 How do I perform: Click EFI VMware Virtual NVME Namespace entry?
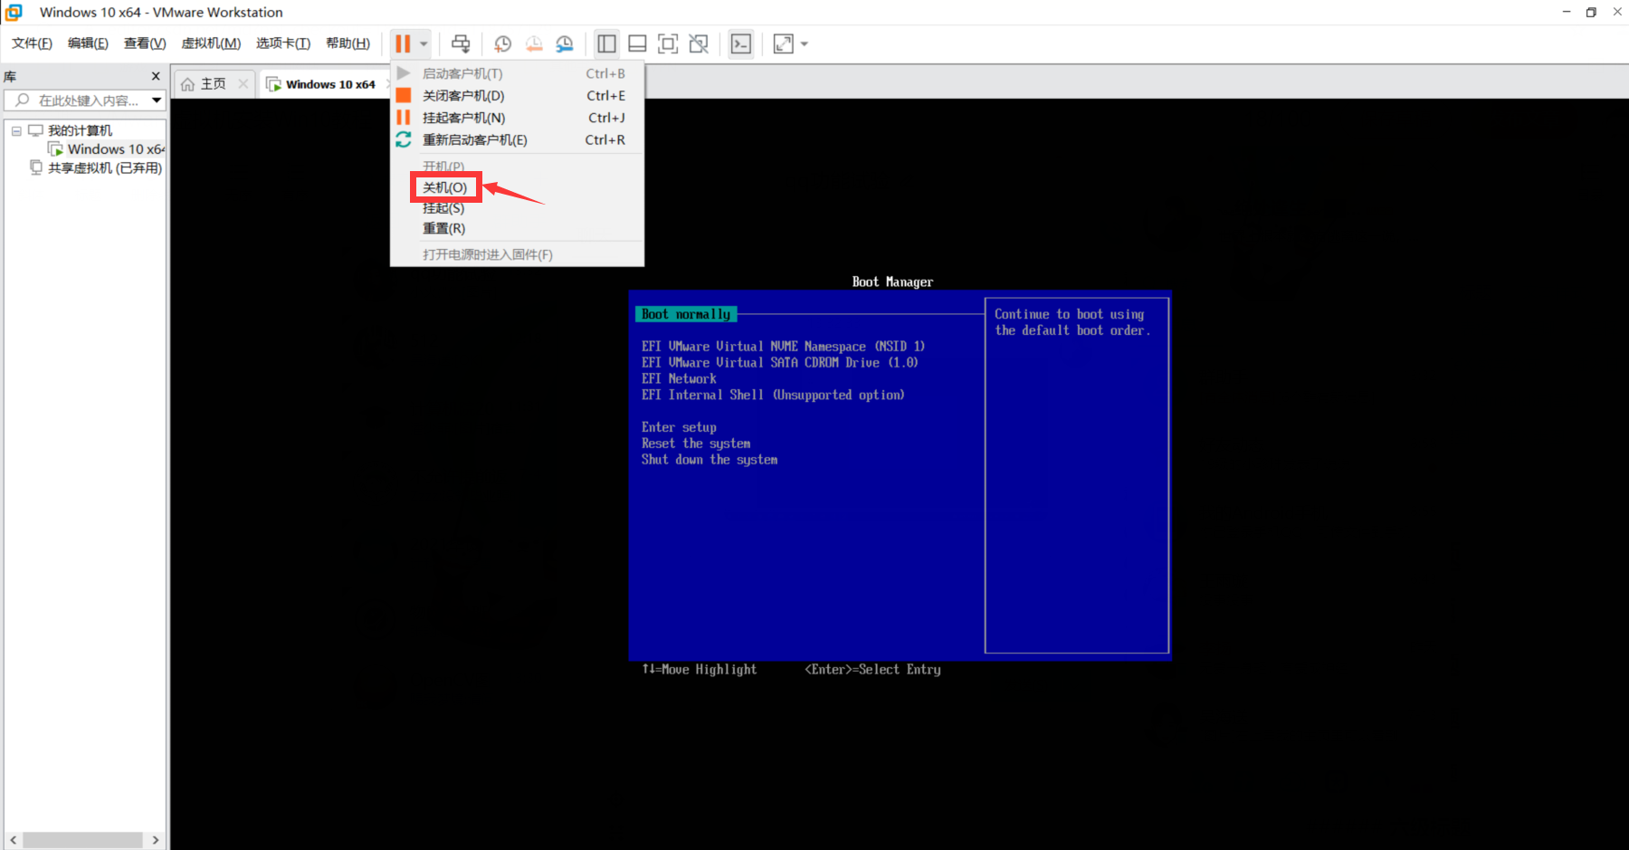point(783,347)
